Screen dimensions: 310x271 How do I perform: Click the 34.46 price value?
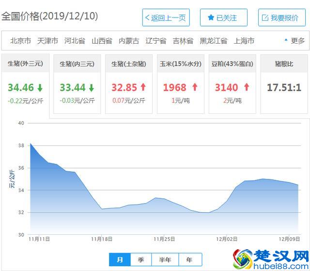pos(21,87)
